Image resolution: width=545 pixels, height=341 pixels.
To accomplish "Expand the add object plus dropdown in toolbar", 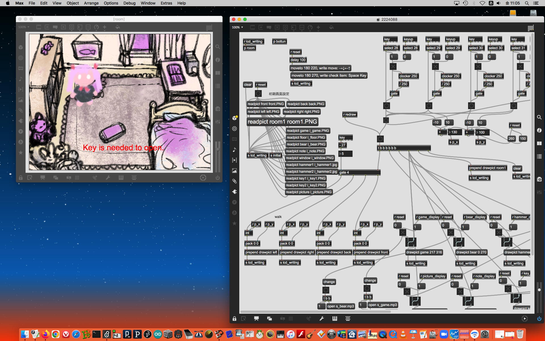I will click(318, 28).
